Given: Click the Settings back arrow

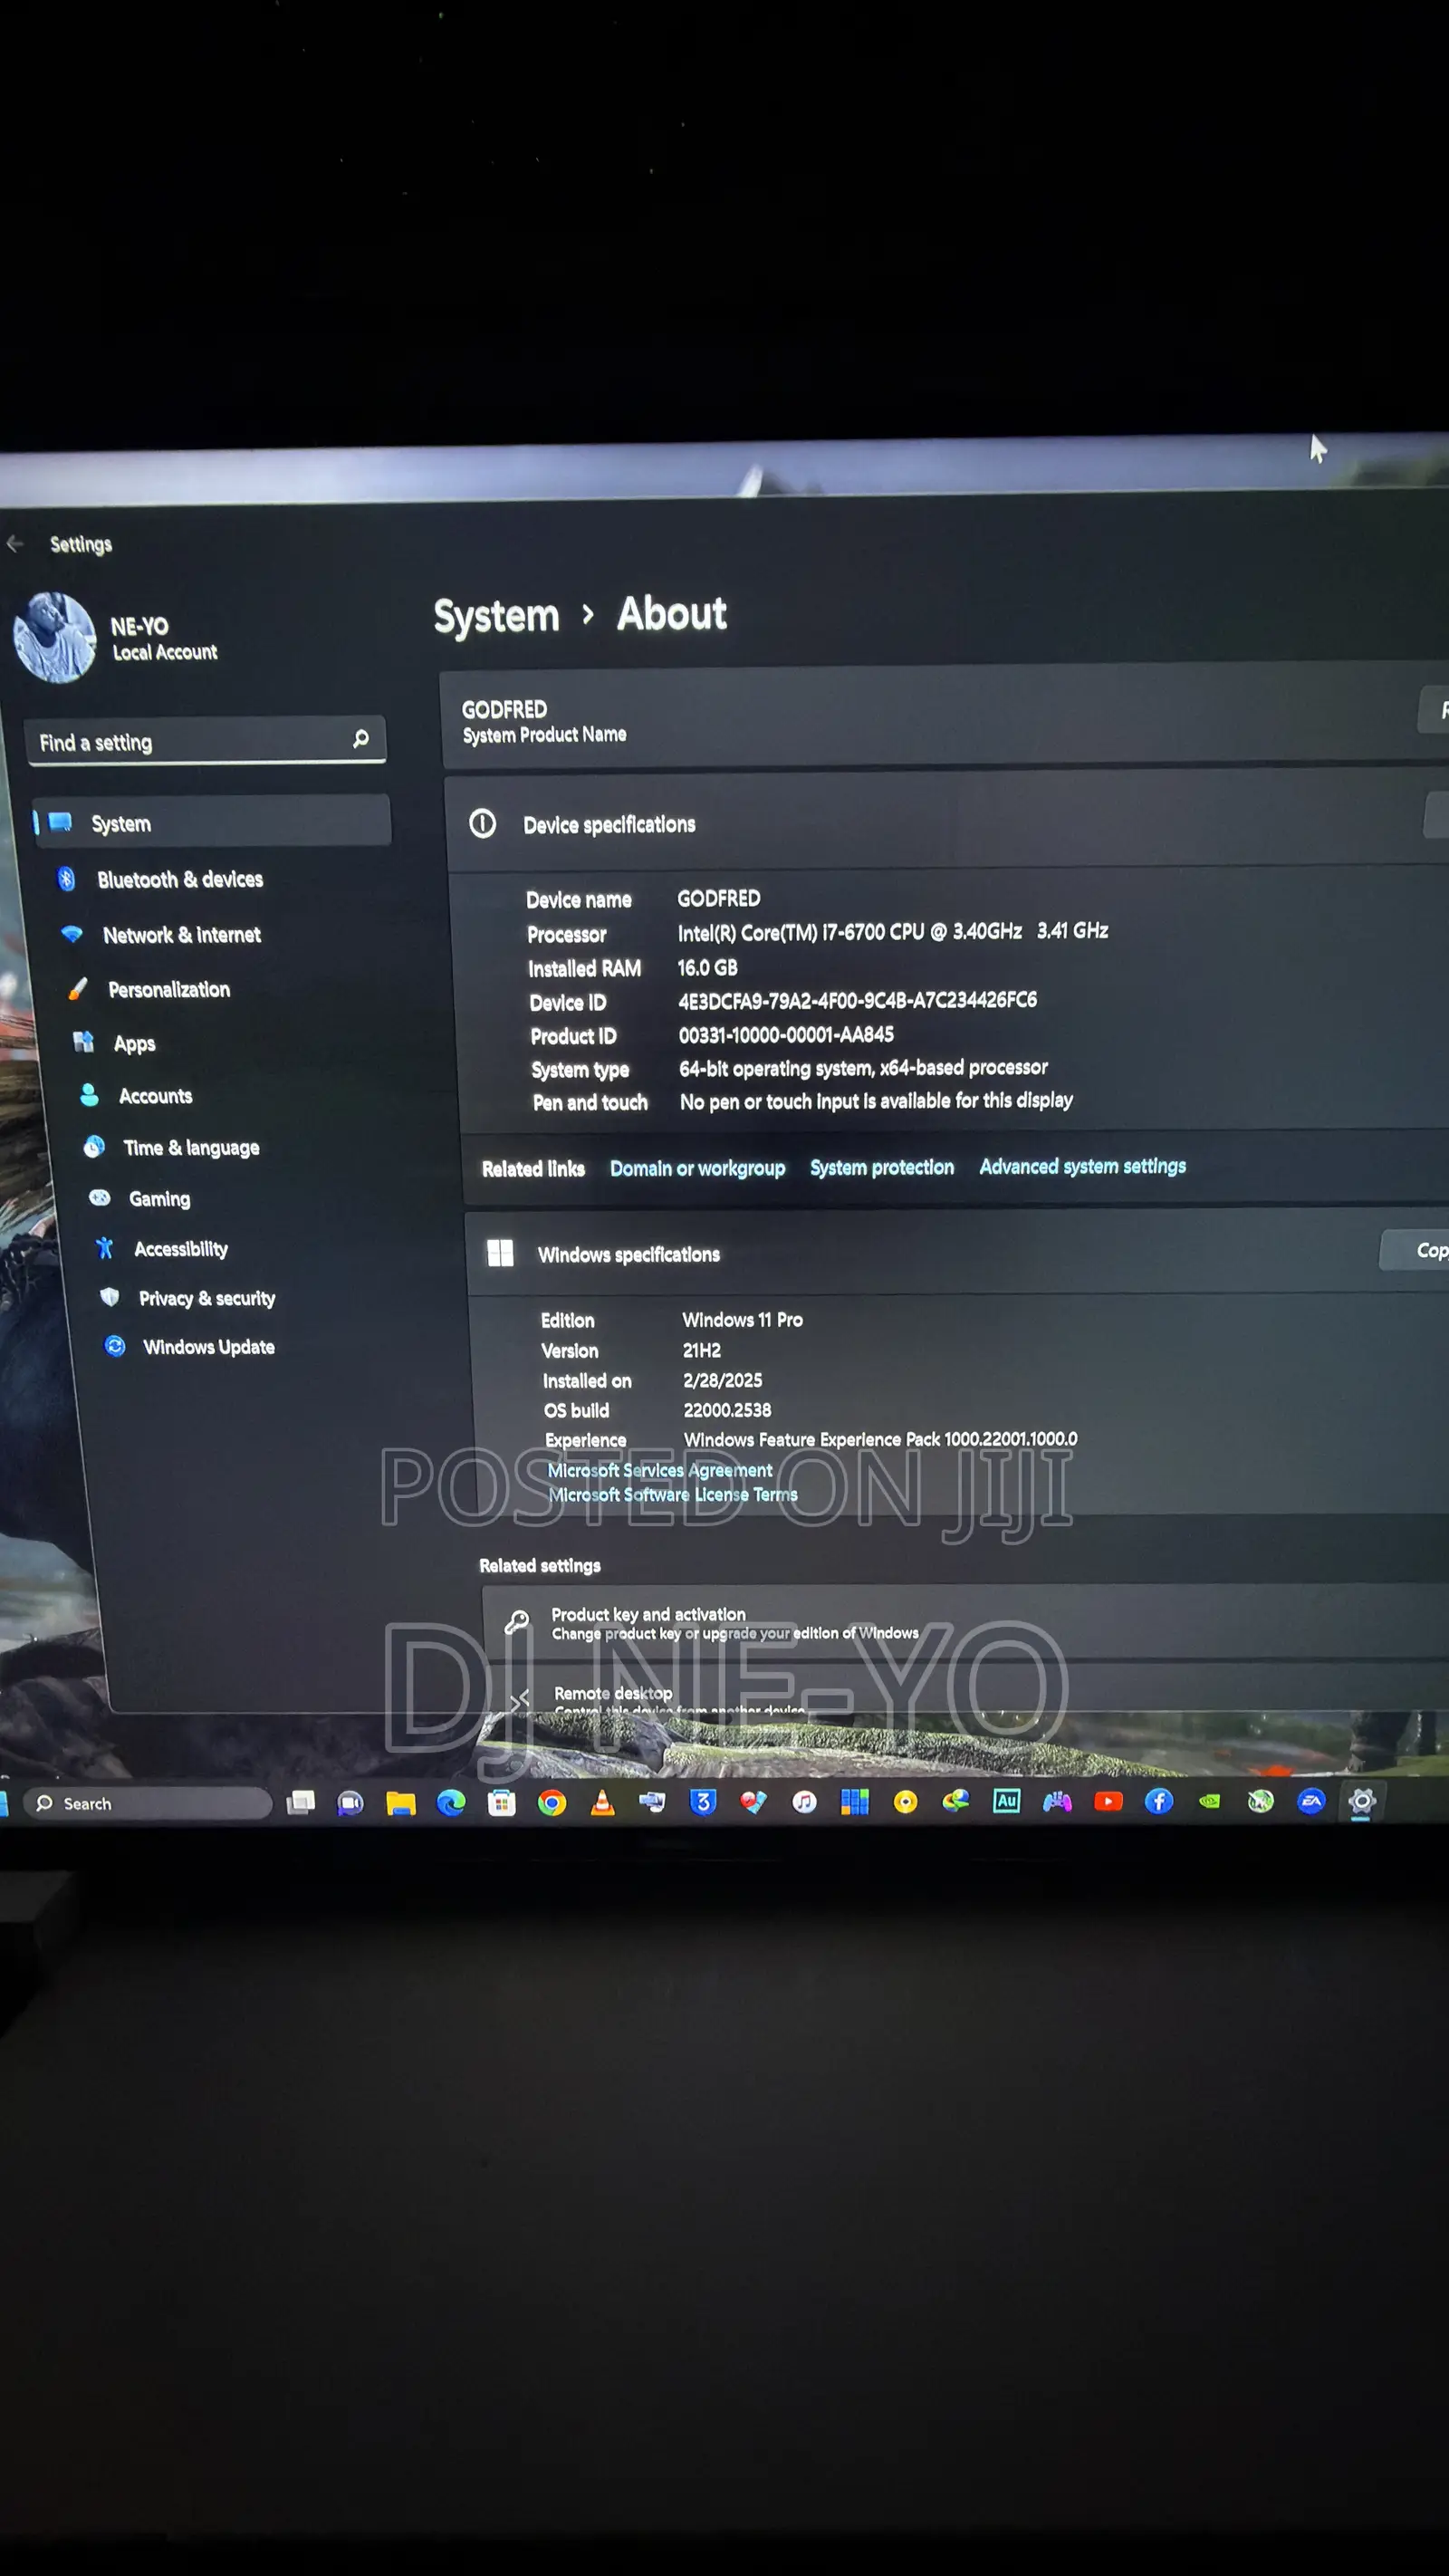Looking at the screenshot, I should click(x=15, y=543).
